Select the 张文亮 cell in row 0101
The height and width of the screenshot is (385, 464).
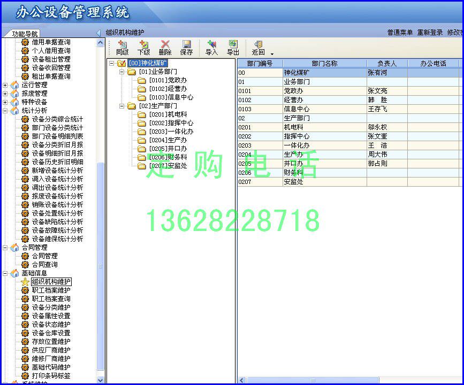[x=387, y=91]
